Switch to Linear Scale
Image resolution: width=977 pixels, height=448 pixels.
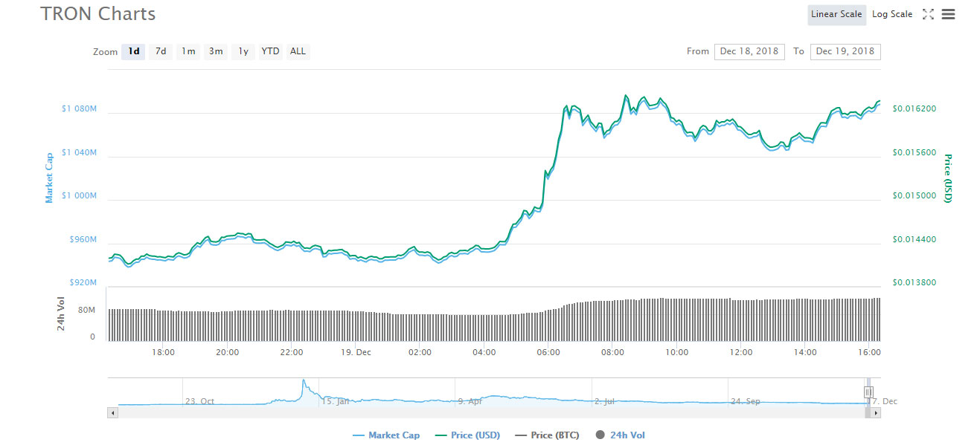[836, 14]
